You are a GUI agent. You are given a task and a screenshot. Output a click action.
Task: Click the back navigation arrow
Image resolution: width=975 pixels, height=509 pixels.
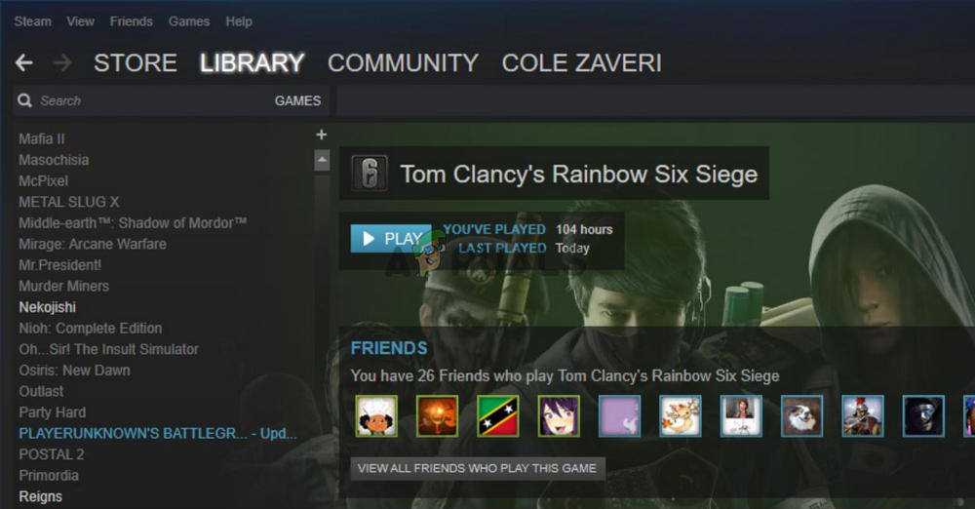(23, 62)
